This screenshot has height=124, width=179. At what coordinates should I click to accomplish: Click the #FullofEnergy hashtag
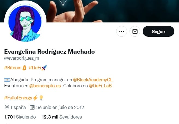point(18,98)
